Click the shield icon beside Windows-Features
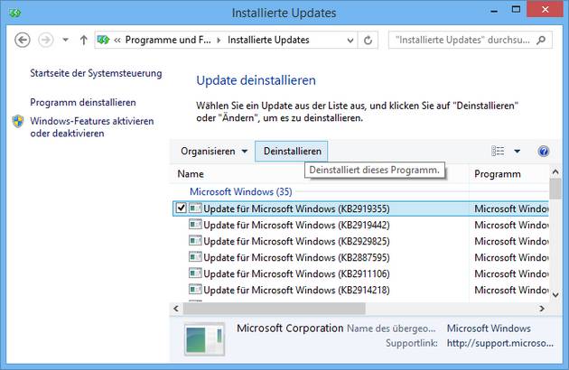The image size is (569, 370). click(x=18, y=121)
